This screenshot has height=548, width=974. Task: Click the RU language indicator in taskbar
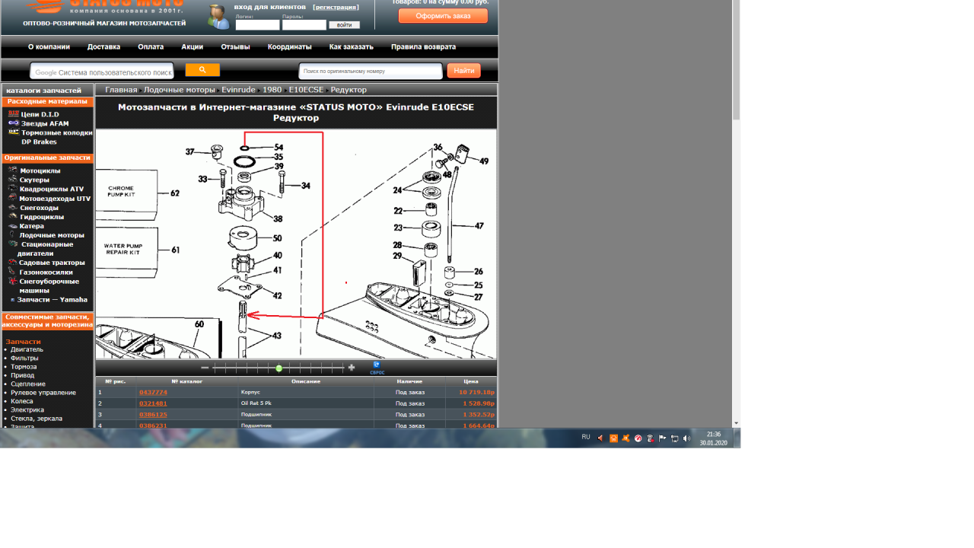tap(586, 437)
